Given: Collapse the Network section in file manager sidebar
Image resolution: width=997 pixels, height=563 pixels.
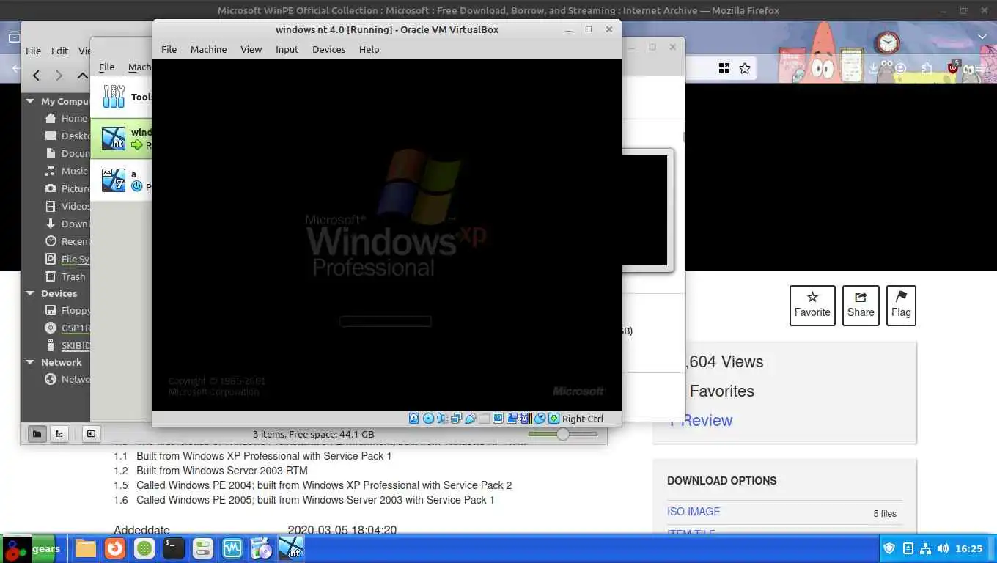Looking at the screenshot, I should point(30,362).
